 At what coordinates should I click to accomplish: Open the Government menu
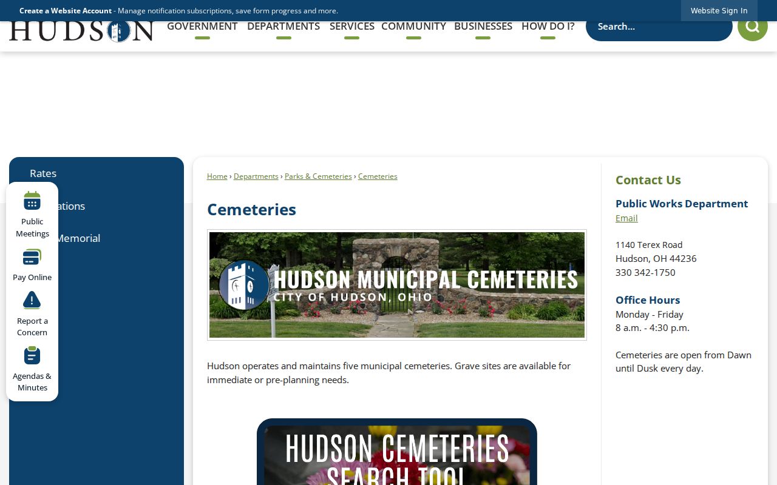click(x=202, y=26)
